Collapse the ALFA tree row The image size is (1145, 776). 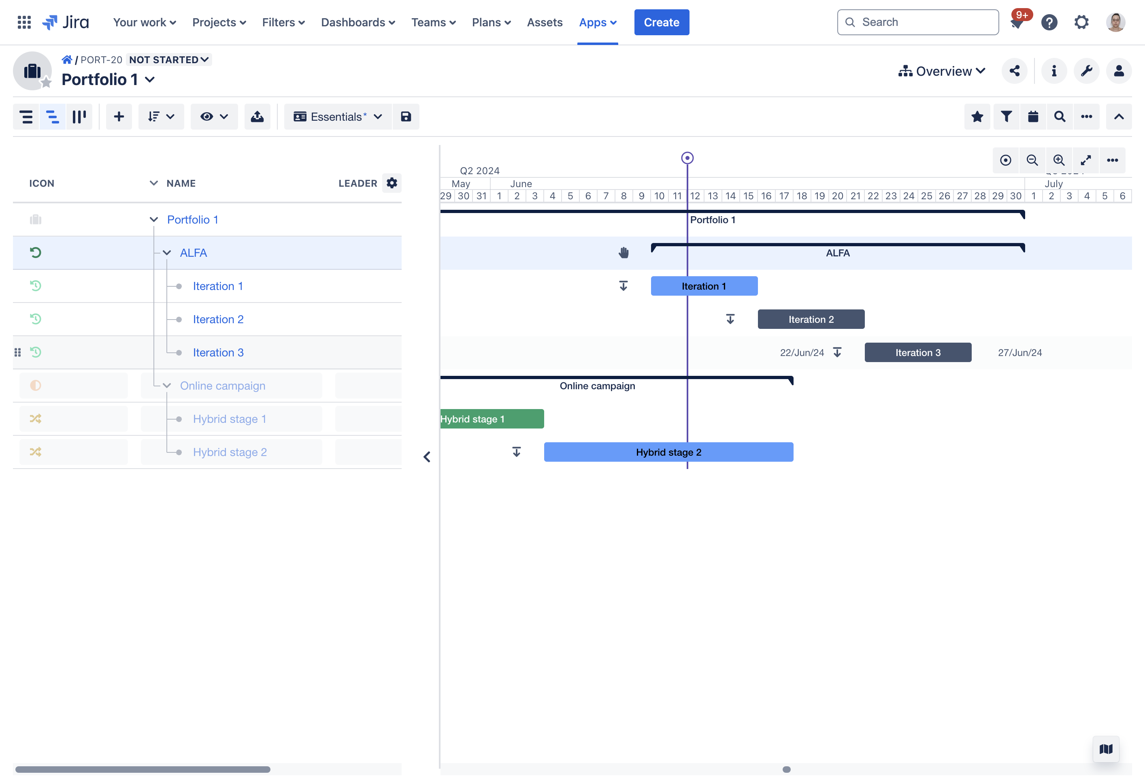(166, 253)
